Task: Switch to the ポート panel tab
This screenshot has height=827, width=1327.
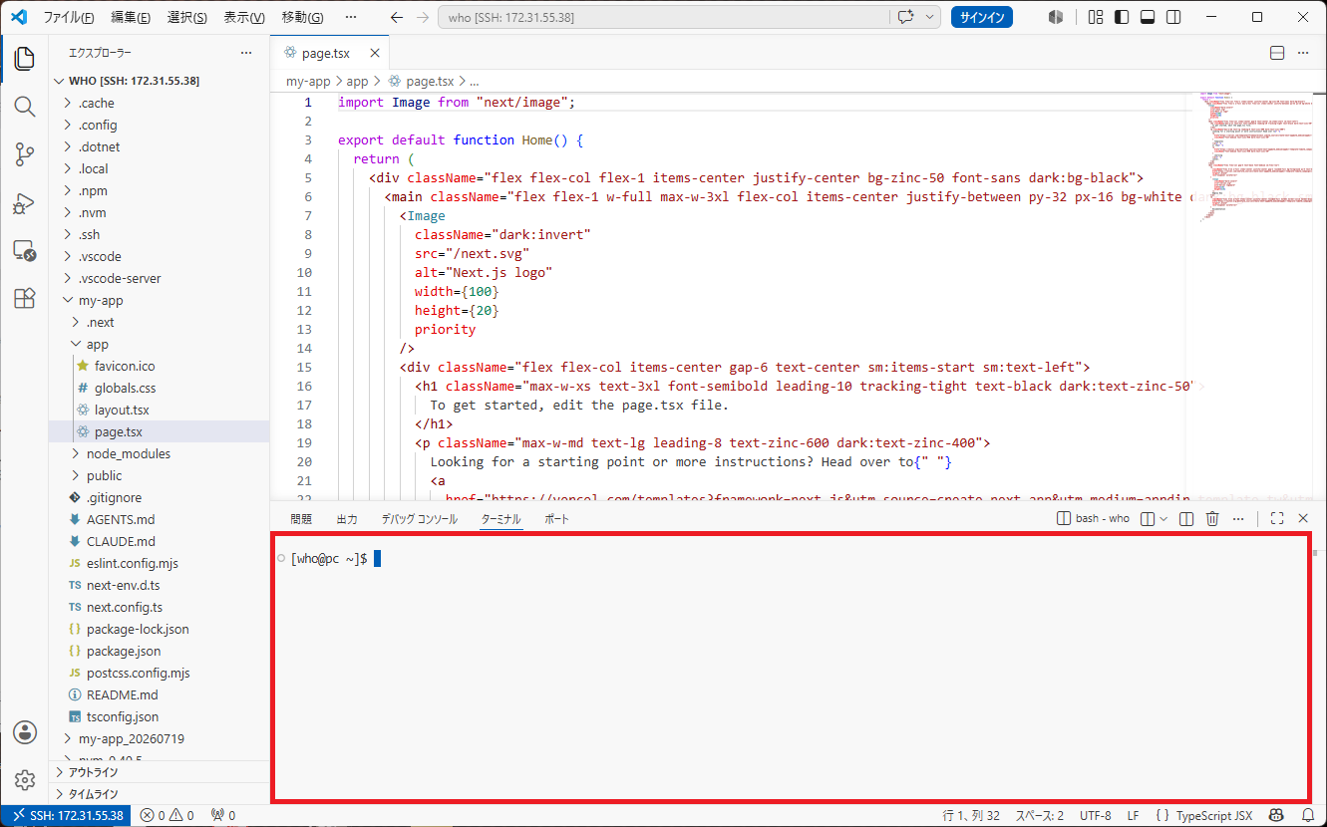Action: (x=556, y=519)
